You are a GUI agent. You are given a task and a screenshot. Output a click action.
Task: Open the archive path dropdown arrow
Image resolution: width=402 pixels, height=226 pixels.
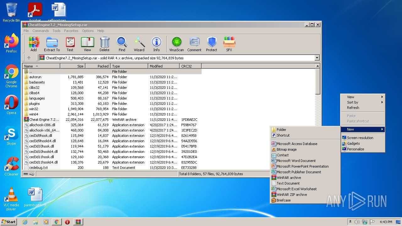tap(317, 58)
